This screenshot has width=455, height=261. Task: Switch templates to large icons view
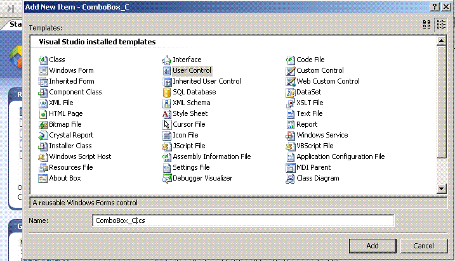(427, 24)
